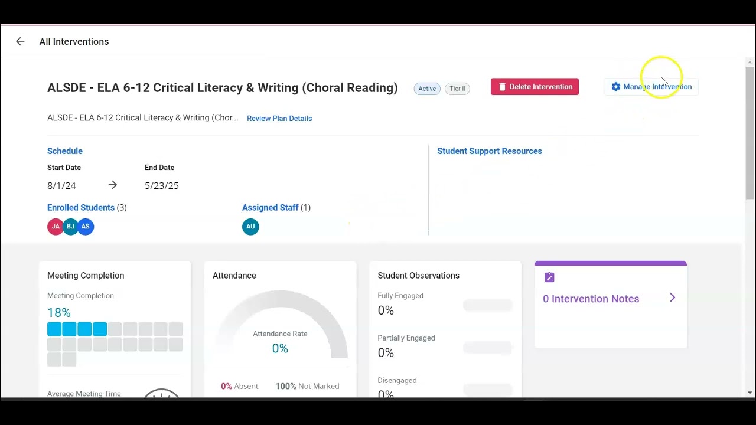
Task: Click the trash icon on Delete Intervention
Action: tap(502, 87)
